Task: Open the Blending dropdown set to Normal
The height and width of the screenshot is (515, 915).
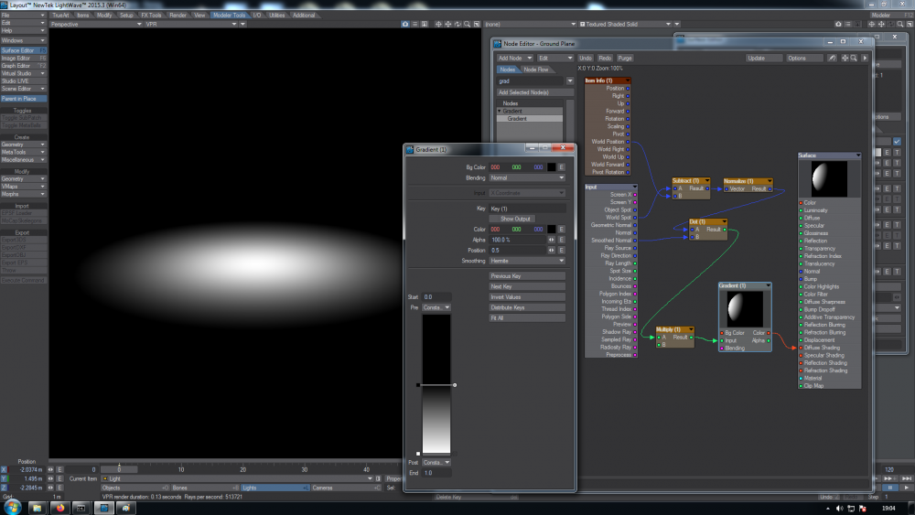Action: (528, 178)
